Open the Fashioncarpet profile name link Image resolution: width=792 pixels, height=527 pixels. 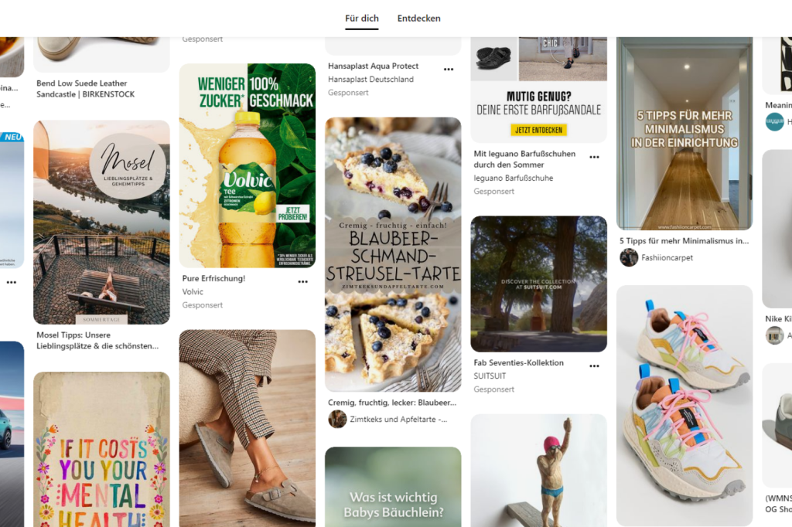(x=667, y=257)
